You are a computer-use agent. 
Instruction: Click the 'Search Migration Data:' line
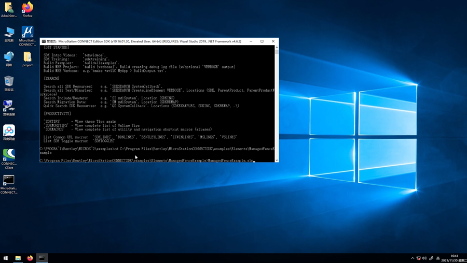111,102
